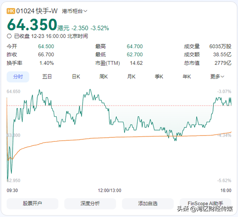Click the 12:00/13:00 time axis label
The height and width of the screenshot is (217, 238).
click(x=109, y=190)
